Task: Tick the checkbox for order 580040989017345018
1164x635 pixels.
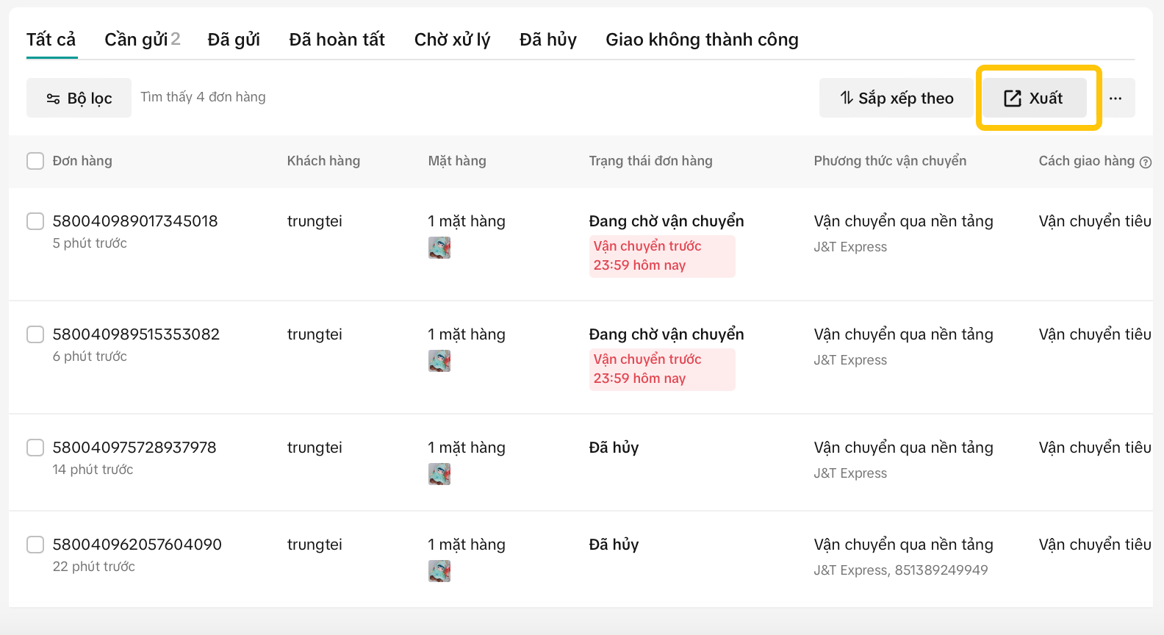Action: coord(35,221)
